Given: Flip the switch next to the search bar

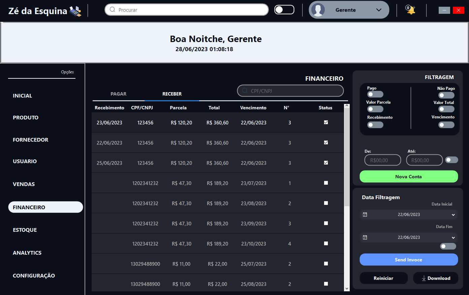Looking at the screenshot, I should point(284,10).
